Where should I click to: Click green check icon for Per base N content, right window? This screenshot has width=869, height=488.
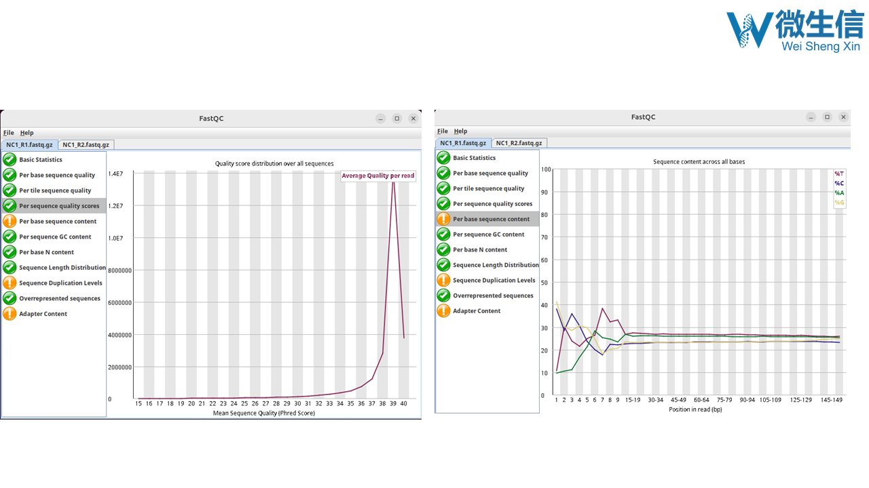click(443, 249)
